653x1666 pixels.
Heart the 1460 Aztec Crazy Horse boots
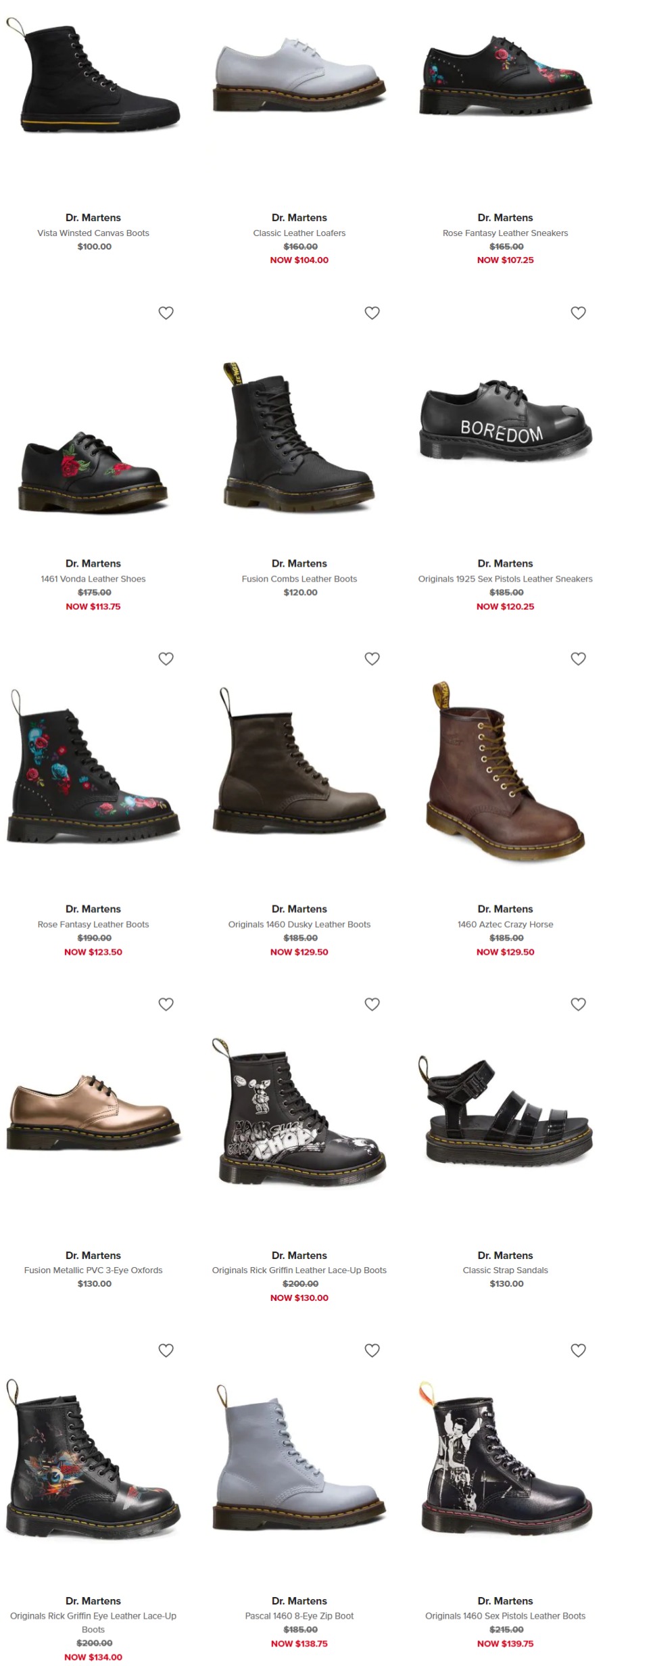tap(578, 659)
